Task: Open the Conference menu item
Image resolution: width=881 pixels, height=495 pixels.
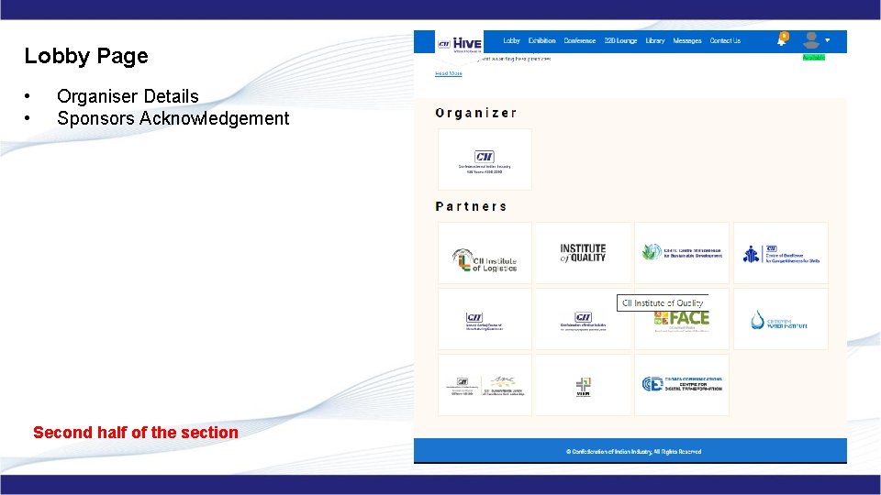Action: [x=579, y=41]
